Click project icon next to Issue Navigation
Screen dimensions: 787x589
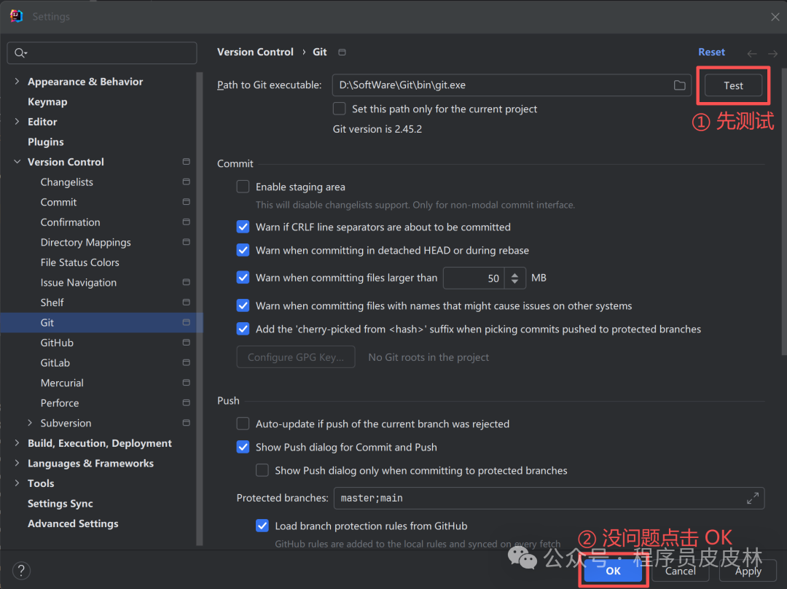[x=187, y=282]
